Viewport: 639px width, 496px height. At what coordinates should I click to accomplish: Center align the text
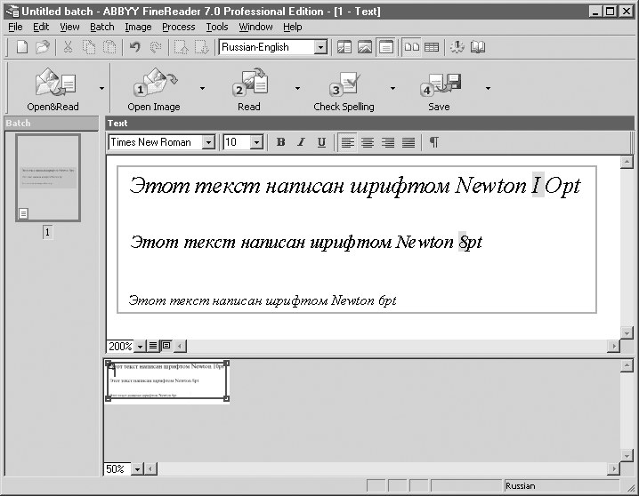click(368, 142)
